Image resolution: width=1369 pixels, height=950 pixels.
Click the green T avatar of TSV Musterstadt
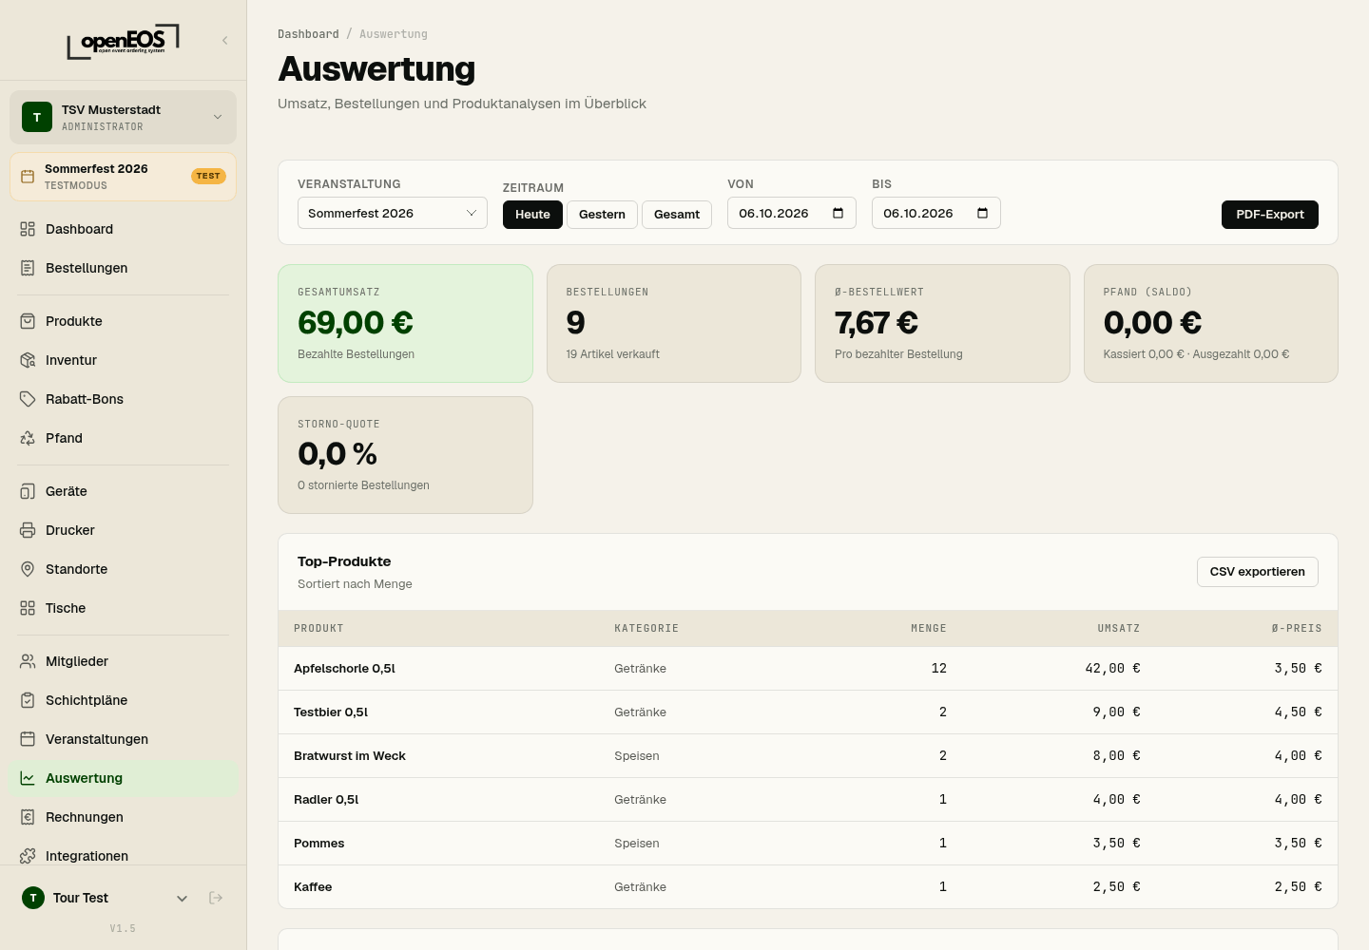[37, 117]
